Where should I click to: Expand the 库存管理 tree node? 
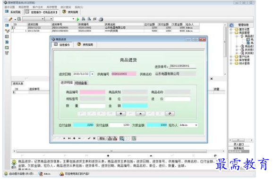click(231, 60)
